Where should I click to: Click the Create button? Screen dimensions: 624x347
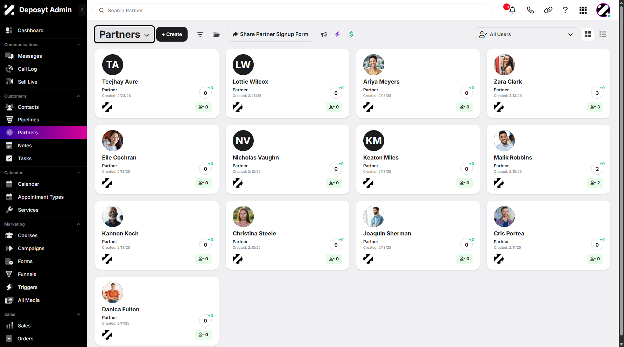[x=172, y=34]
